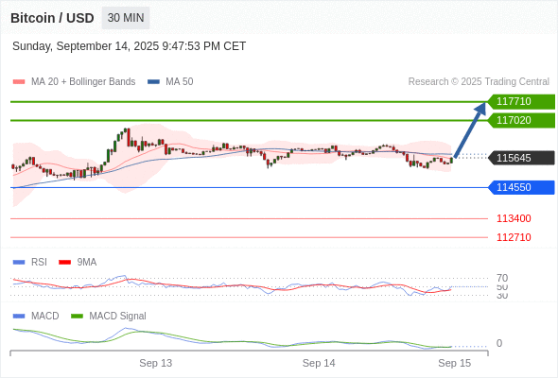Select the blue 114550 pivot tag
Image resolution: width=558 pixels, height=378 pixels.
[x=521, y=187]
